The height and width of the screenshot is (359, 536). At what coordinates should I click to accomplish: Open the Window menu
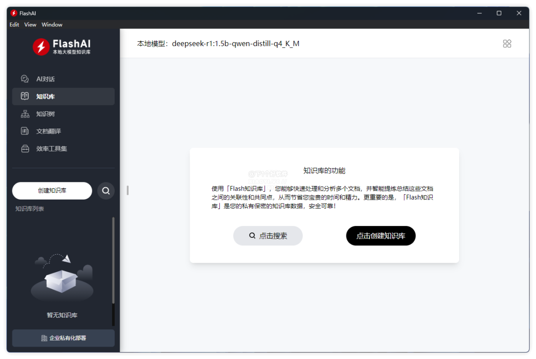pos(52,25)
